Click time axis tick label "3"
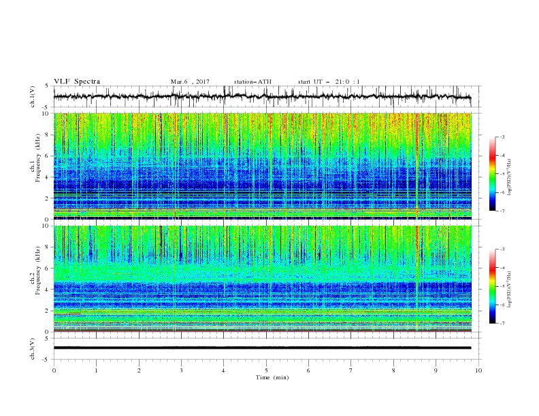Image resolution: width=539 pixels, height=416 pixels. pos(181,370)
